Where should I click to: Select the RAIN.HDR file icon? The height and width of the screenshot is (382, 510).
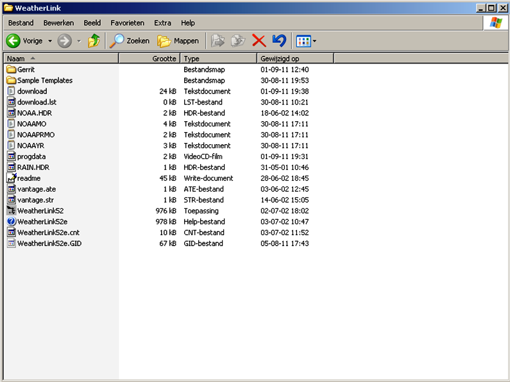tap(11, 167)
